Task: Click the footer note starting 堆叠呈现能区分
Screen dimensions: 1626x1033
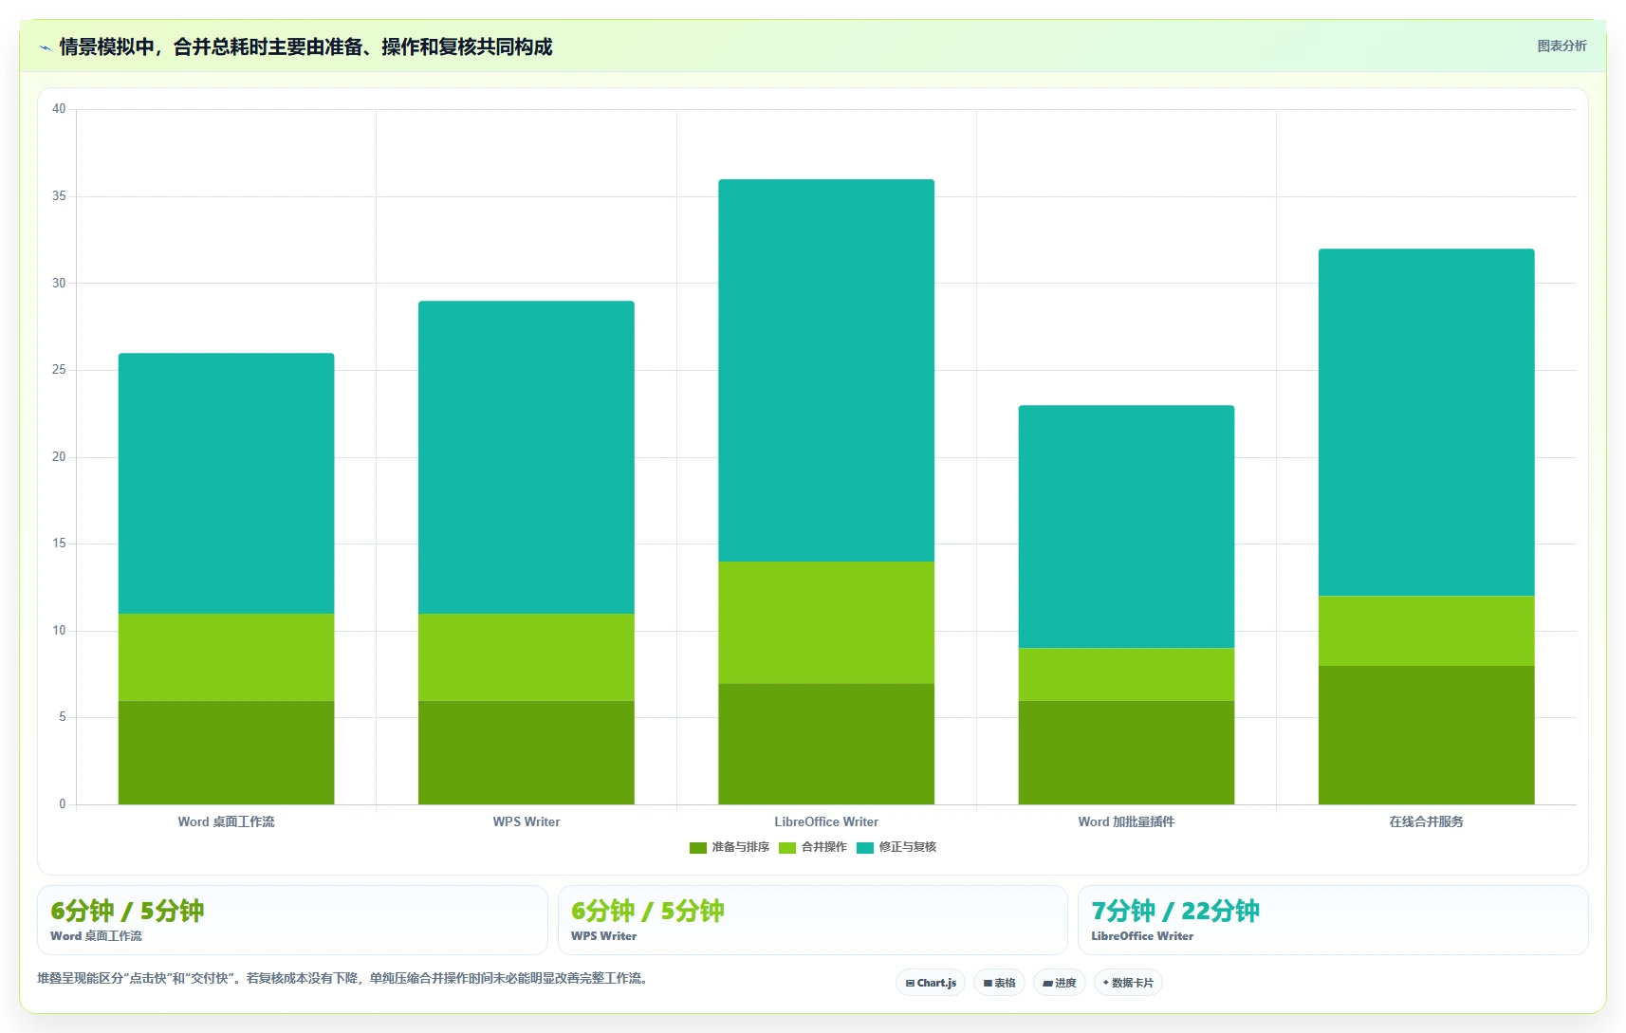Action: pyautogui.click(x=345, y=978)
